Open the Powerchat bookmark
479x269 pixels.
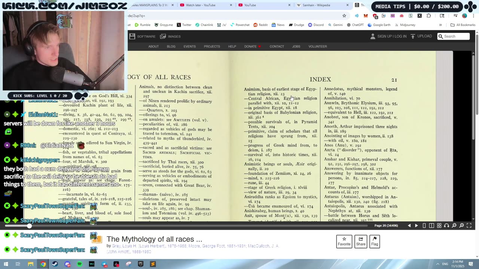click(x=239, y=25)
